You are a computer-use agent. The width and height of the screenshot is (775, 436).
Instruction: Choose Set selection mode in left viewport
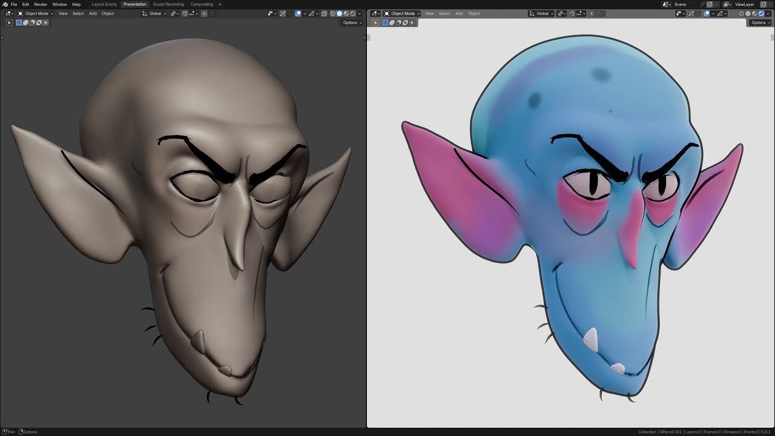19,22
